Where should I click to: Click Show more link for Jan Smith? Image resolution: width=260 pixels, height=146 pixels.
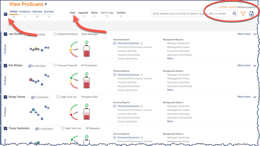pos(244,34)
